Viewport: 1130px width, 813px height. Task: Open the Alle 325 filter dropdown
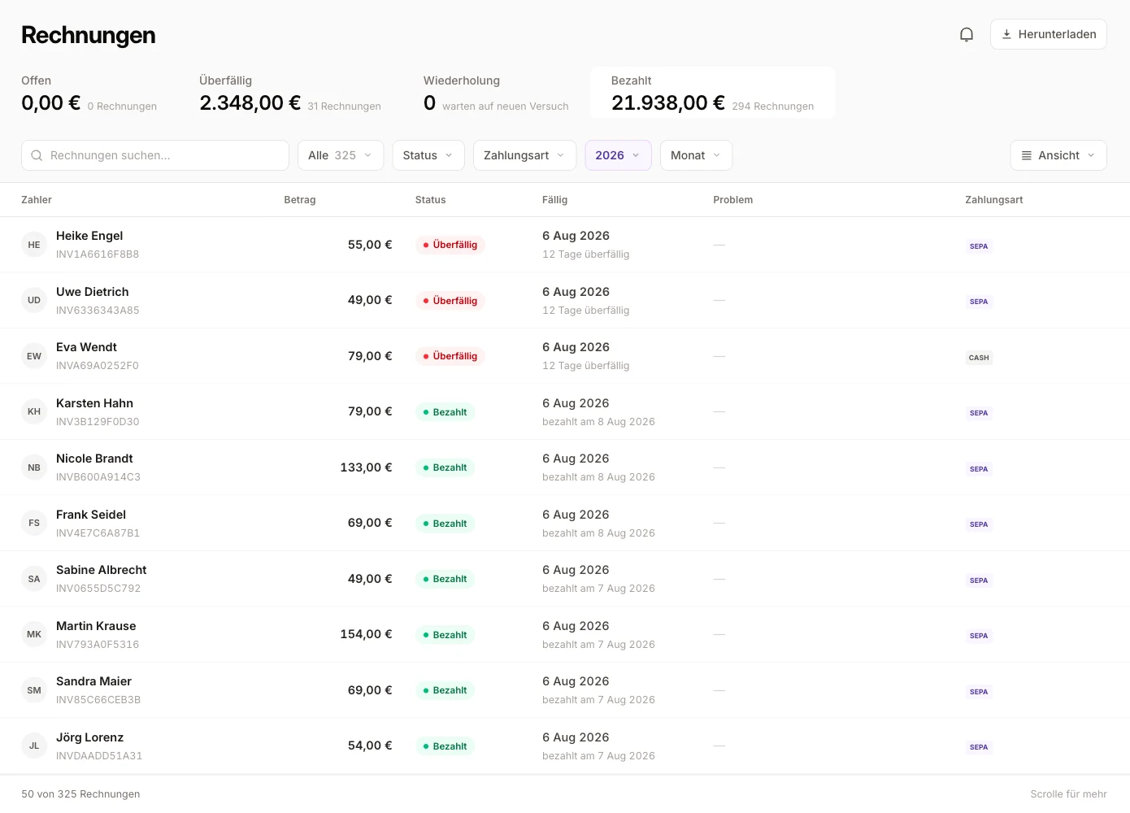pos(341,155)
